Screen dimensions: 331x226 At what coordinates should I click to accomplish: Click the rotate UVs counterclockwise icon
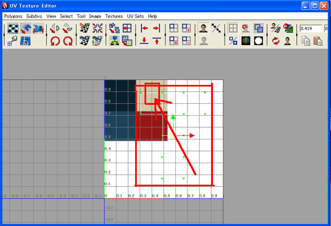click(x=55, y=40)
